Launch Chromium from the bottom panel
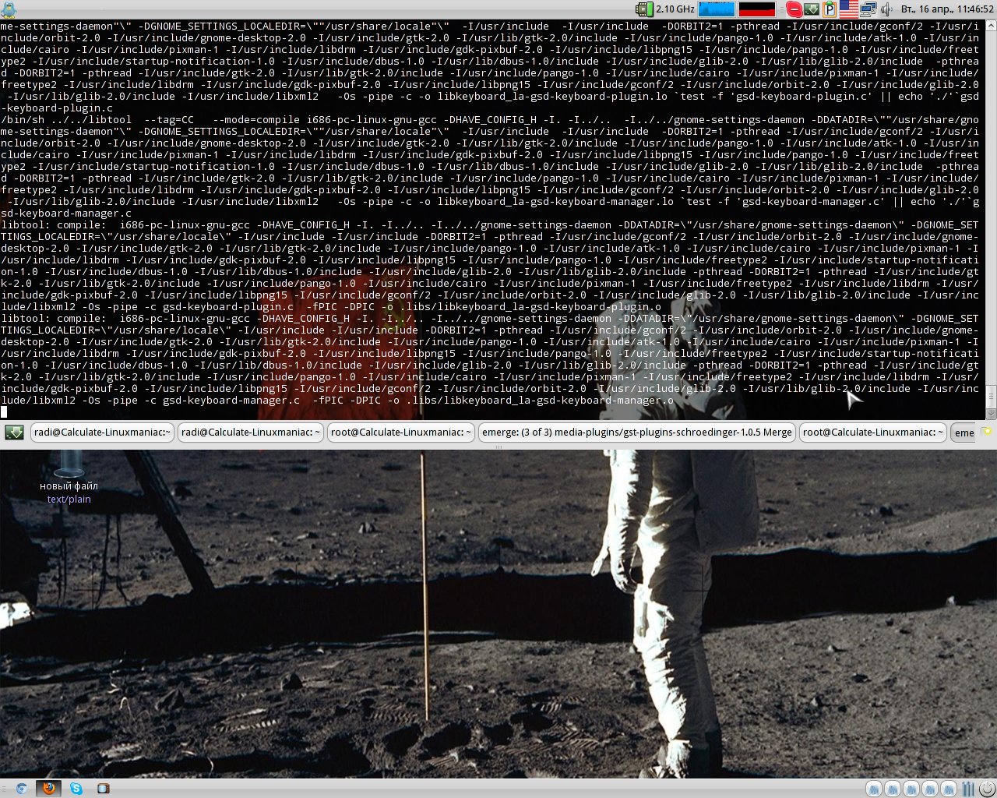Image resolution: width=997 pixels, height=798 pixels. 22,789
